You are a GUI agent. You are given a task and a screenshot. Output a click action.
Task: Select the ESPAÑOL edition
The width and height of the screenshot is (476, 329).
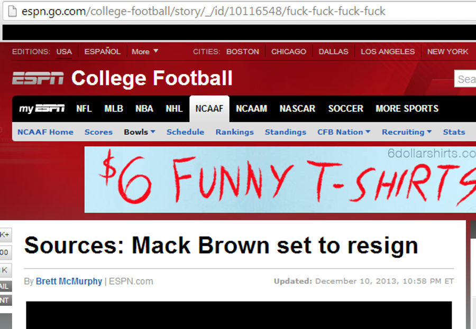(x=102, y=52)
